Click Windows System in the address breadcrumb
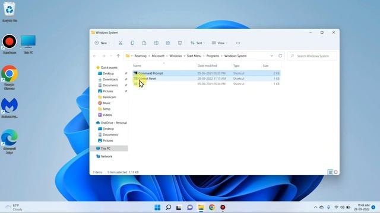The image size is (380, 213). coord(235,56)
